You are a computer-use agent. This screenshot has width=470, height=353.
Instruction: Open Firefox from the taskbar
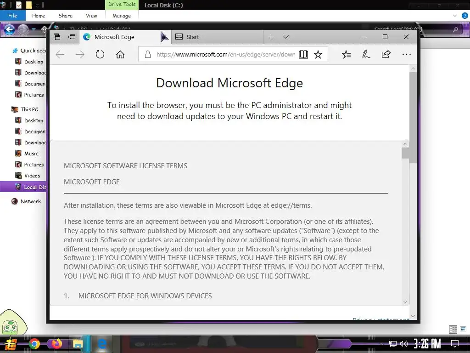(x=56, y=344)
